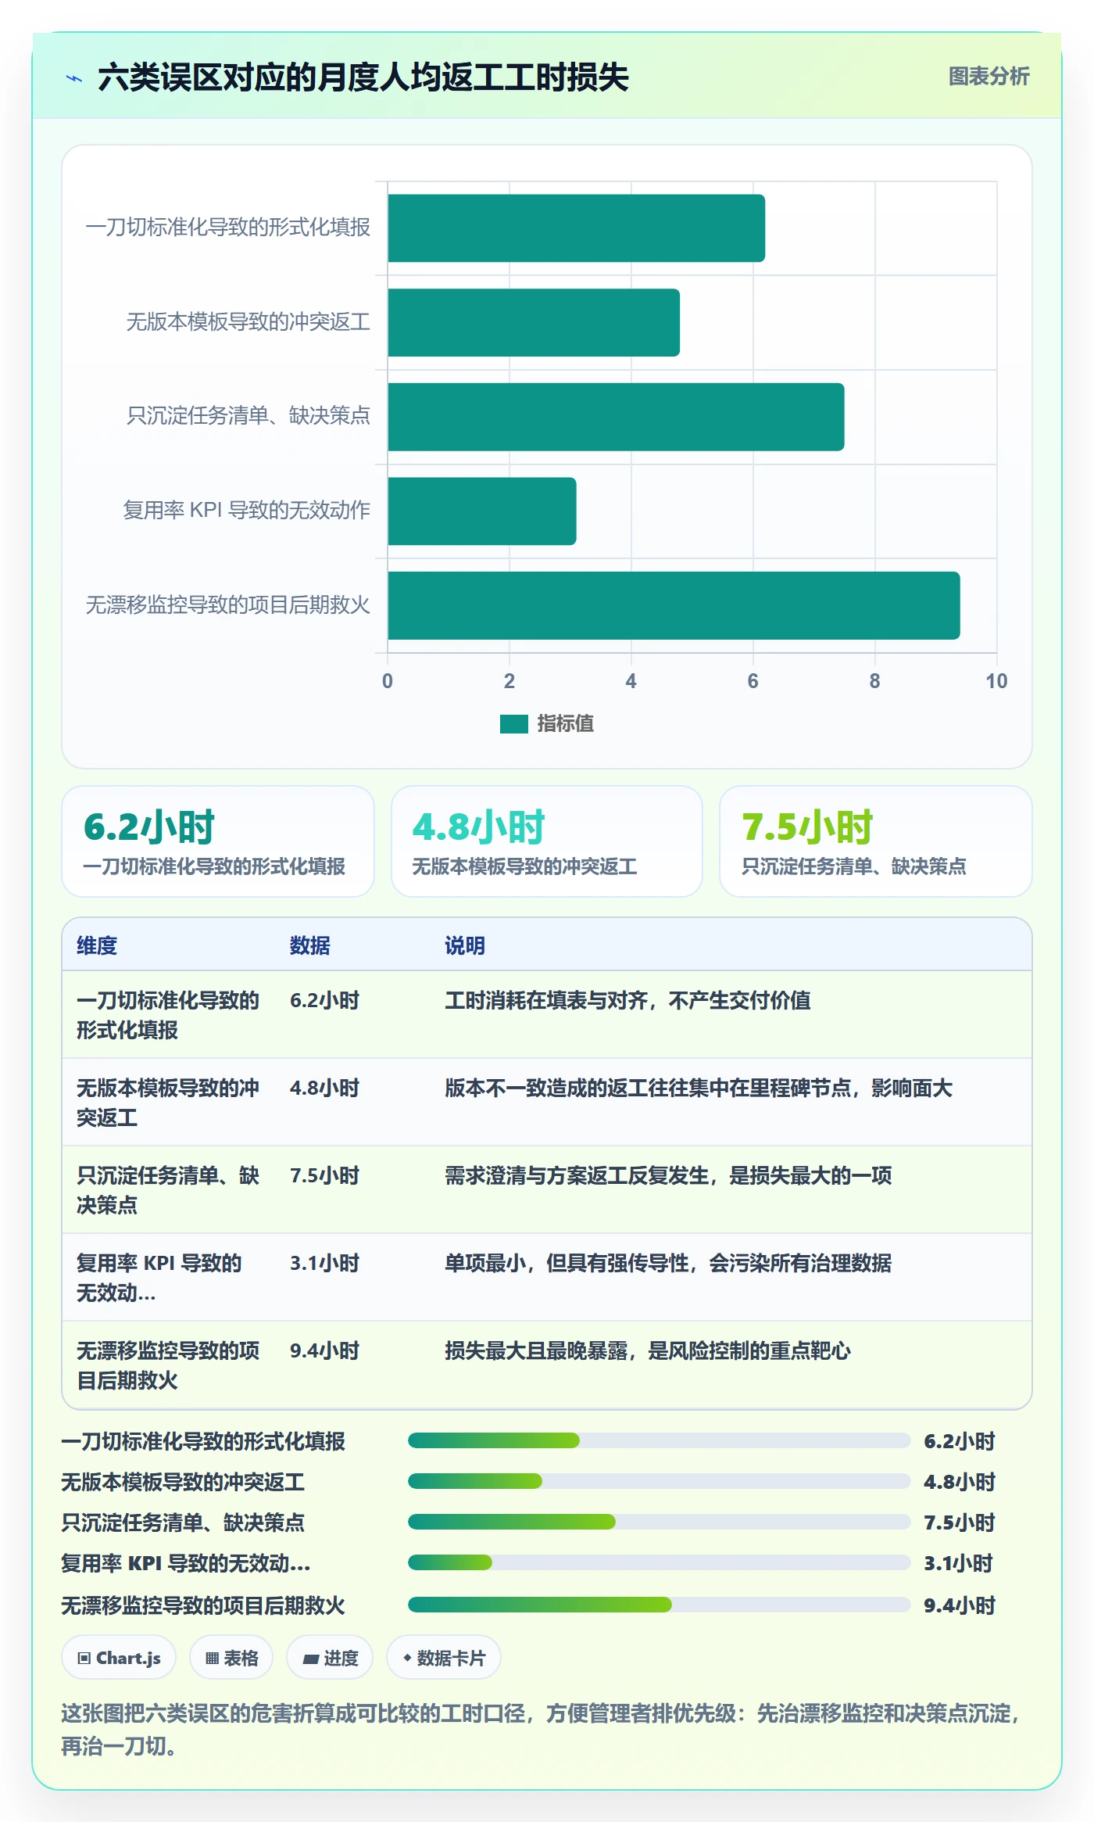This screenshot has height=1822, width=1094.
Task: Click the bar for 复用率 KPI 导致的无效动作
Action: click(x=482, y=511)
